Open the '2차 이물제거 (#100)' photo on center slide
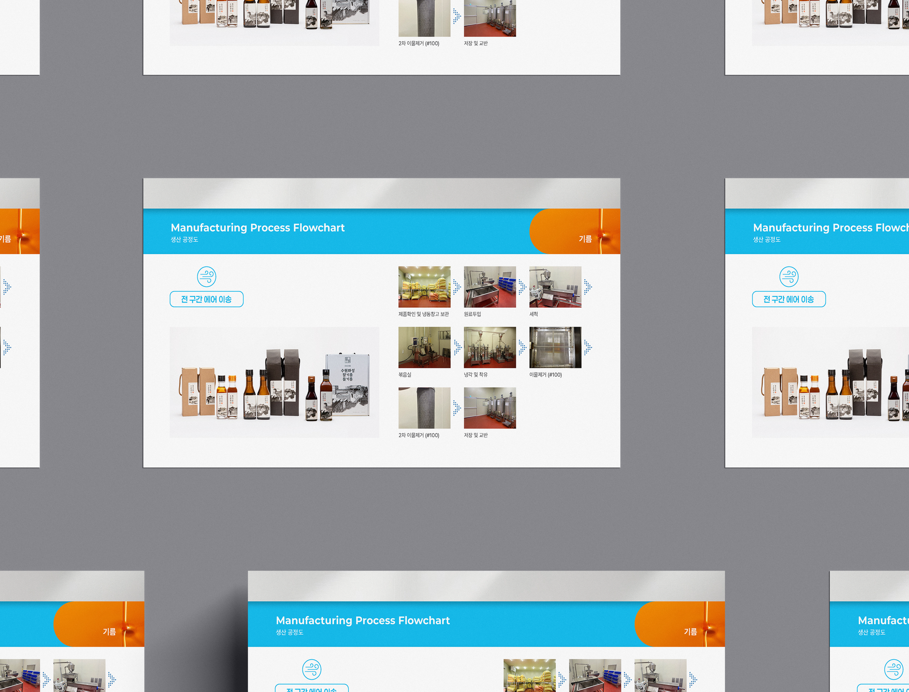Viewport: 909px width, 692px height. (424, 408)
